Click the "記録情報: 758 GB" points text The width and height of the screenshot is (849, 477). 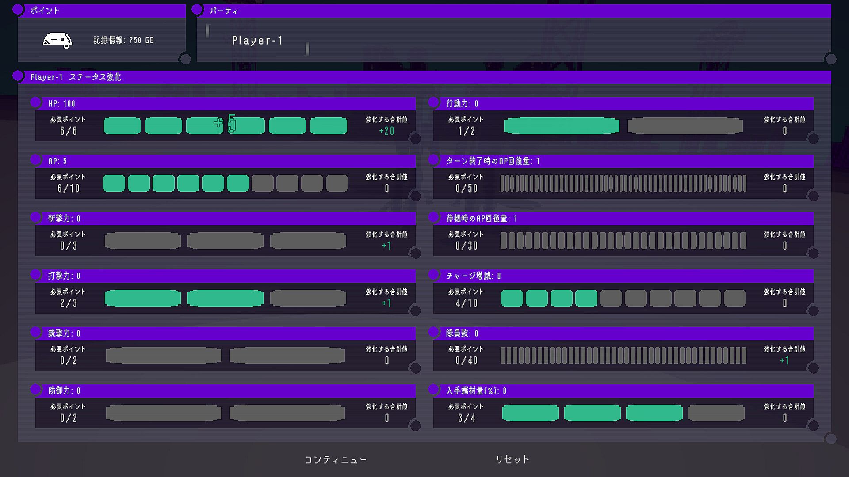[x=124, y=40]
